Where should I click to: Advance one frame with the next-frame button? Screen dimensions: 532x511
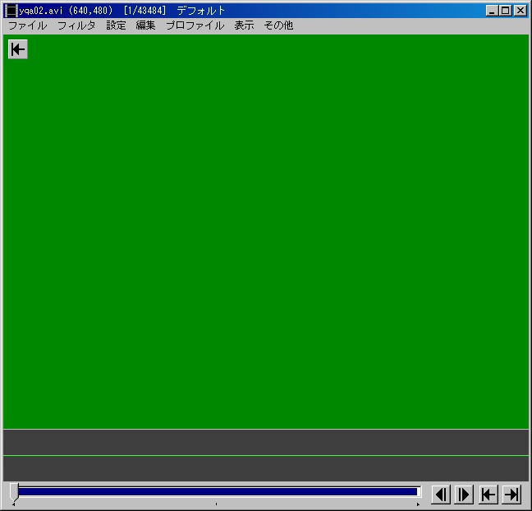(x=464, y=494)
